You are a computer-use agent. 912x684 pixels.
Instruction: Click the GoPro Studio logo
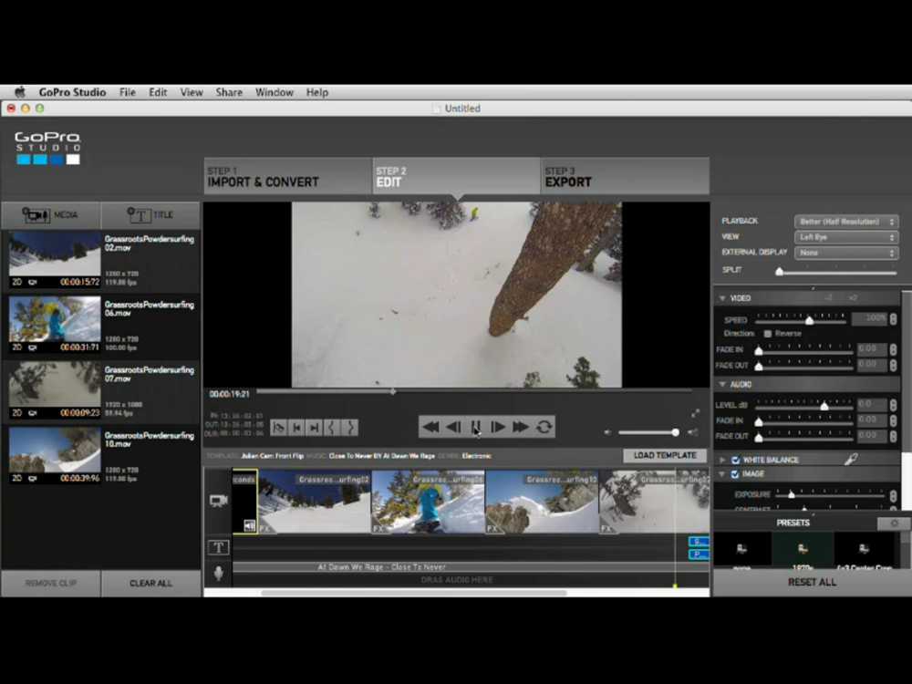(x=47, y=148)
